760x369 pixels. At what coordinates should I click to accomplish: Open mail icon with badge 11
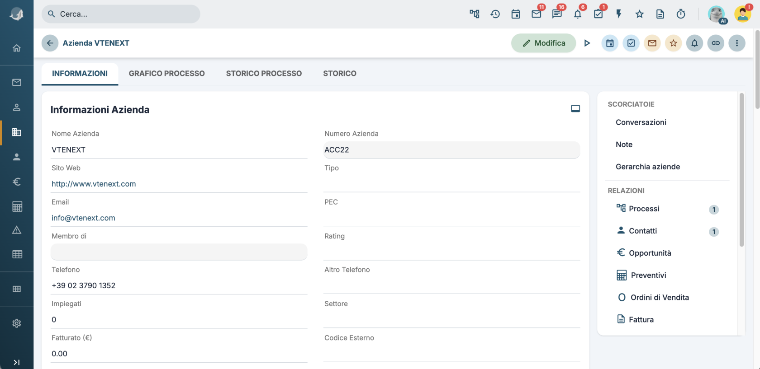(x=537, y=14)
